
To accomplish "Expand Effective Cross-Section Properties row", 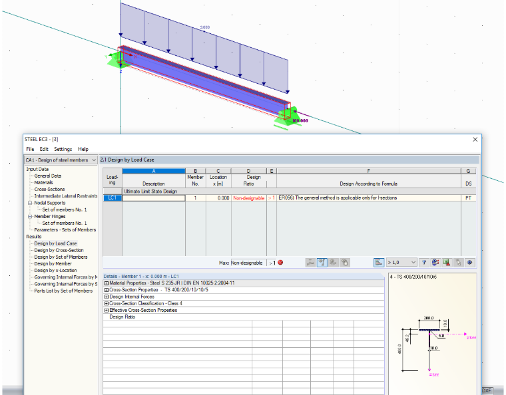I will [106, 310].
